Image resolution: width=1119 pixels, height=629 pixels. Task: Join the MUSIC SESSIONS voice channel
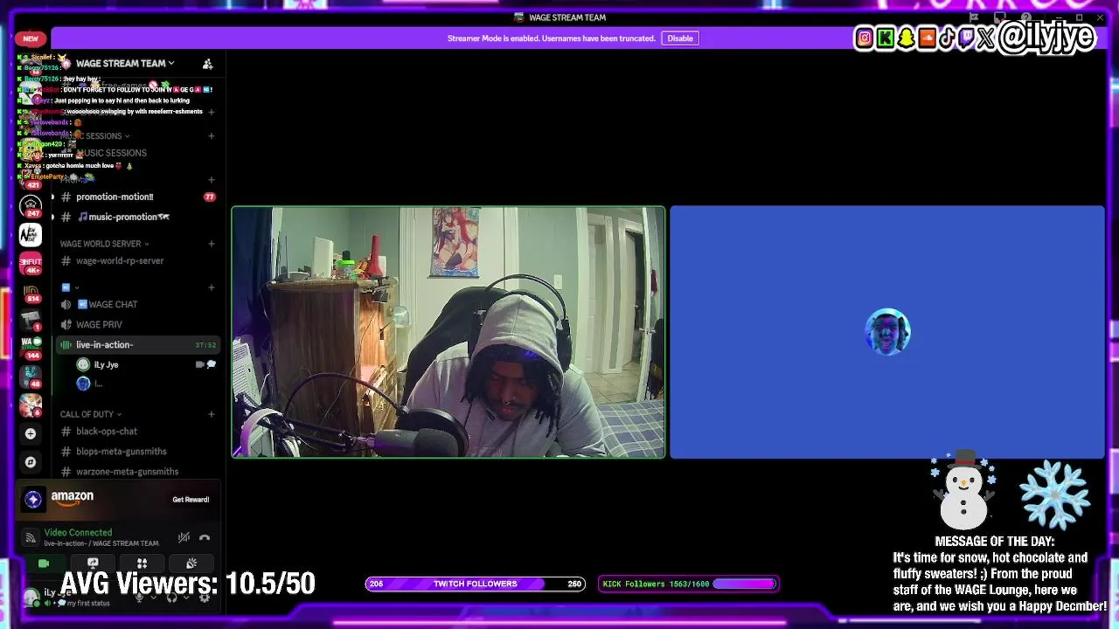click(x=136, y=153)
